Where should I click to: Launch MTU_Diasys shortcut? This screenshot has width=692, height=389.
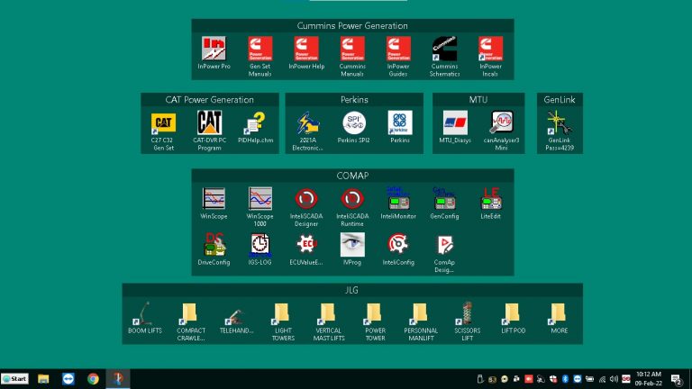coord(455,122)
